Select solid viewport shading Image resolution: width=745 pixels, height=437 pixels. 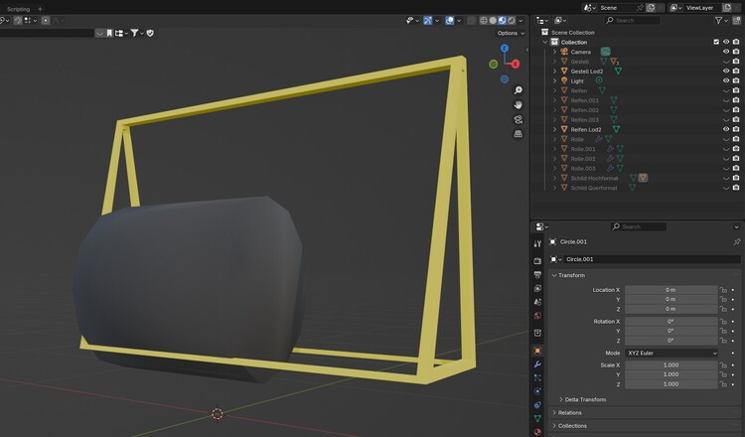point(493,21)
